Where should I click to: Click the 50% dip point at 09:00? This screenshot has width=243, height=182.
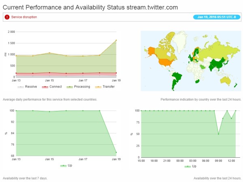(219, 134)
